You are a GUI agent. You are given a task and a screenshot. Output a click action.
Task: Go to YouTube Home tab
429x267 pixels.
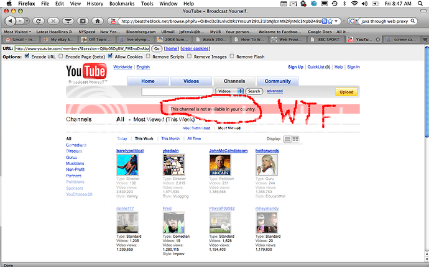[148, 81]
